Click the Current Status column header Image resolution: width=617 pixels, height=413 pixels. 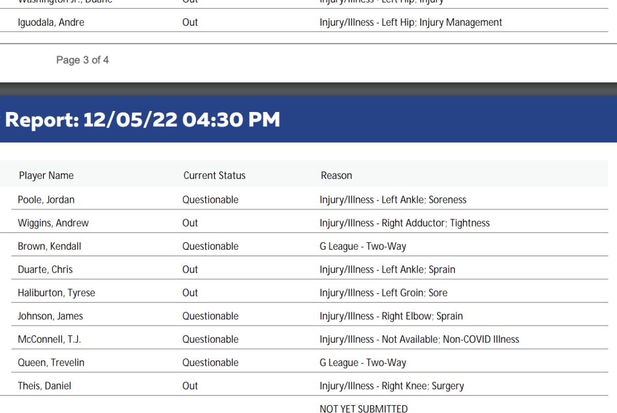coord(214,176)
